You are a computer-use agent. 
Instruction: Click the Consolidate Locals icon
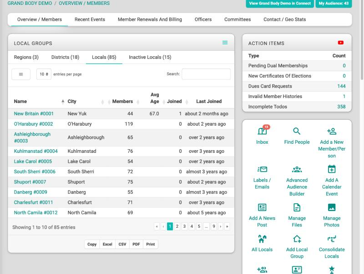[x=332, y=239]
